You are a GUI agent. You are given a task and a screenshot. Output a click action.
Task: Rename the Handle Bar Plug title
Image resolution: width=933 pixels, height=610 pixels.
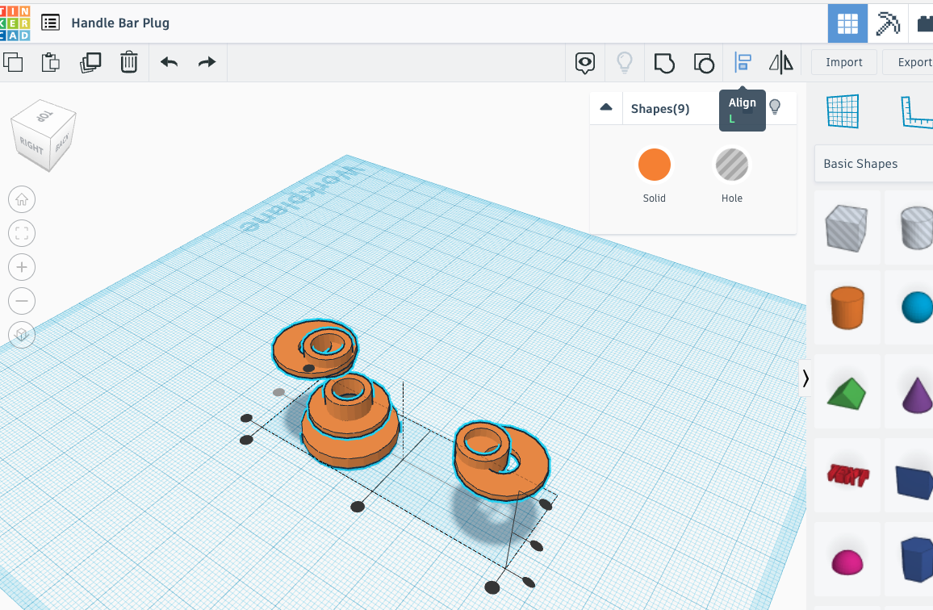[x=120, y=23]
